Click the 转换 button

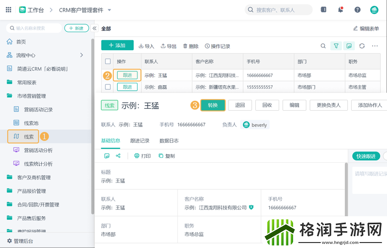coord(213,105)
